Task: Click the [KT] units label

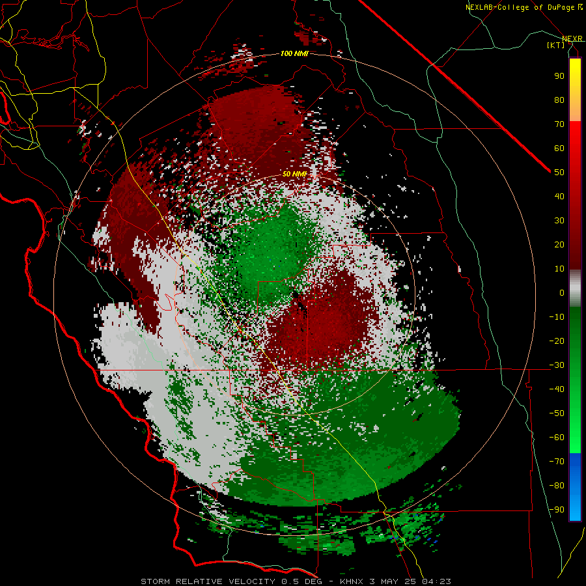Action: point(556,45)
